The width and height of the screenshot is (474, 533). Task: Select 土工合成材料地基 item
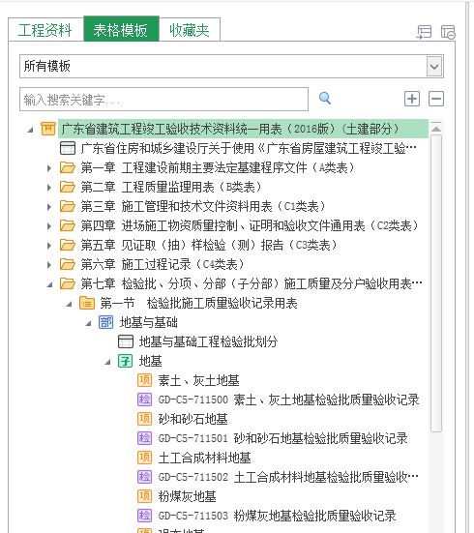(x=205, y=458)
